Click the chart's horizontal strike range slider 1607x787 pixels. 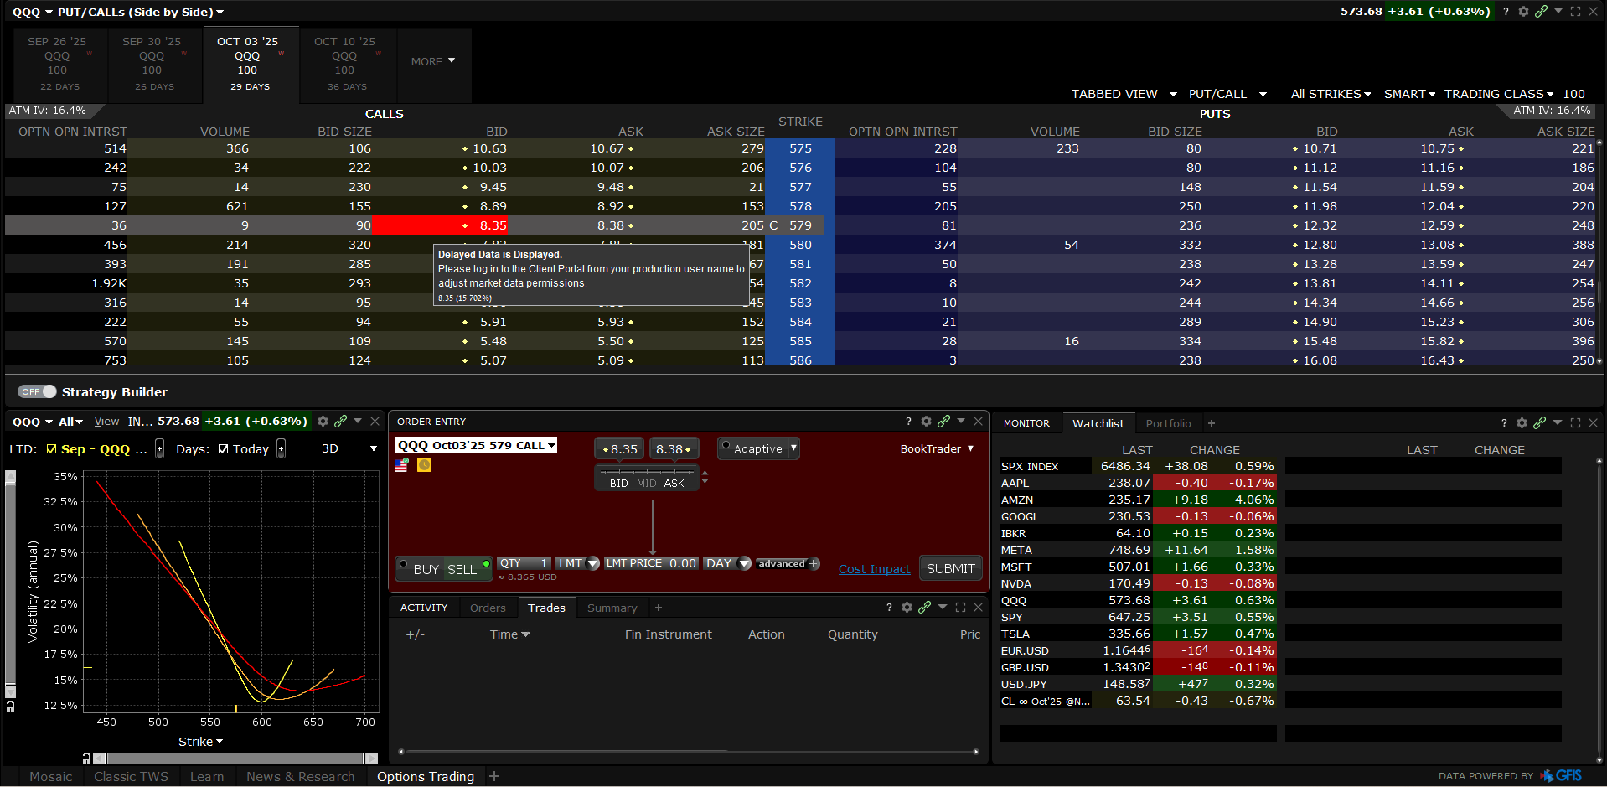pos(235,759)
